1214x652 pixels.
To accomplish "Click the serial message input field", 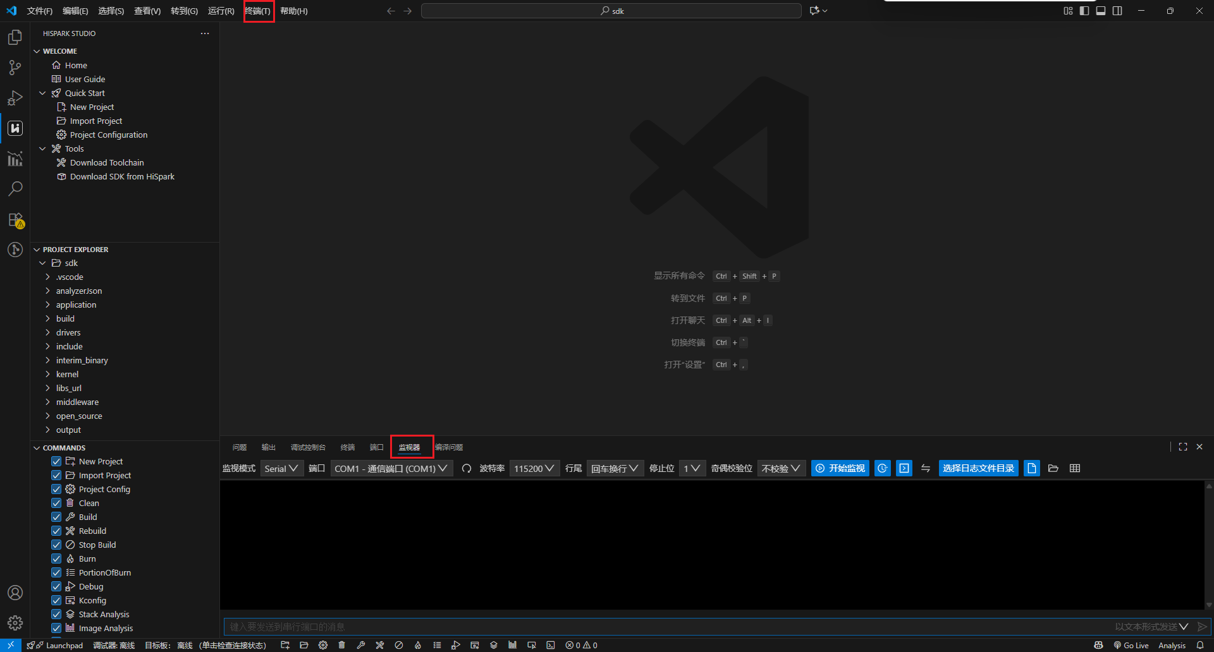I will (664, 627).
